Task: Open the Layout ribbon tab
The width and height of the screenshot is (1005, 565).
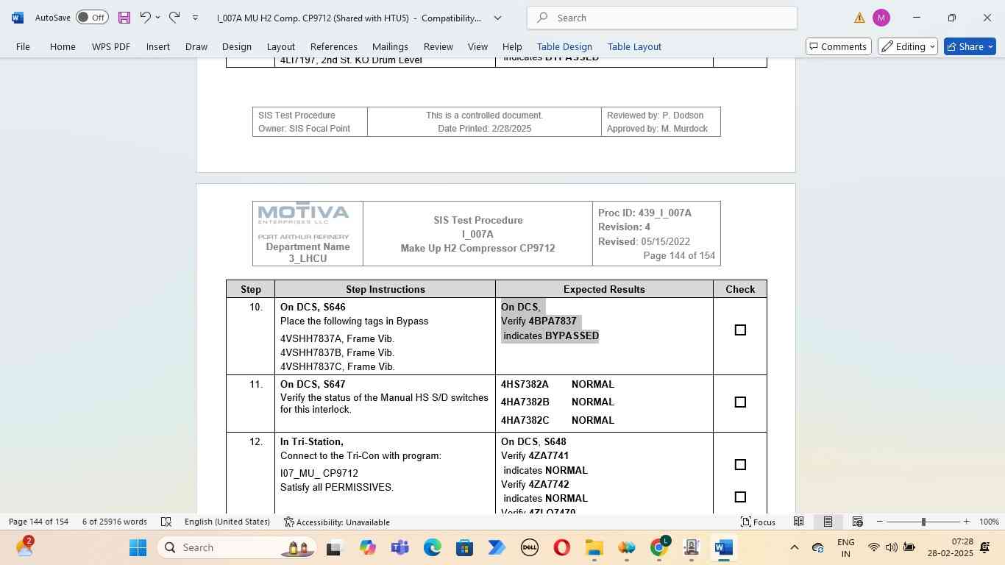Action: click(x=281, y=46)
